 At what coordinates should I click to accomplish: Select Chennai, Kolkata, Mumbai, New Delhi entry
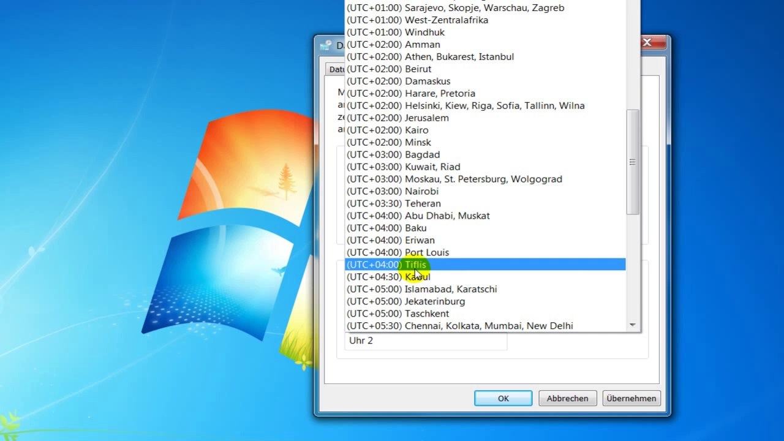click(485, 326)
